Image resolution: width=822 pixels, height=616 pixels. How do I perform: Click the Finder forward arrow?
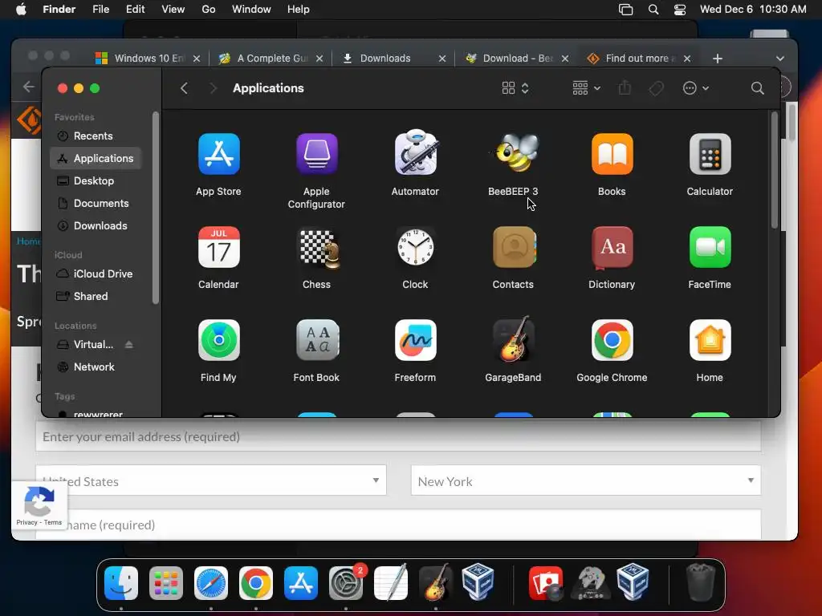(213, 88)
